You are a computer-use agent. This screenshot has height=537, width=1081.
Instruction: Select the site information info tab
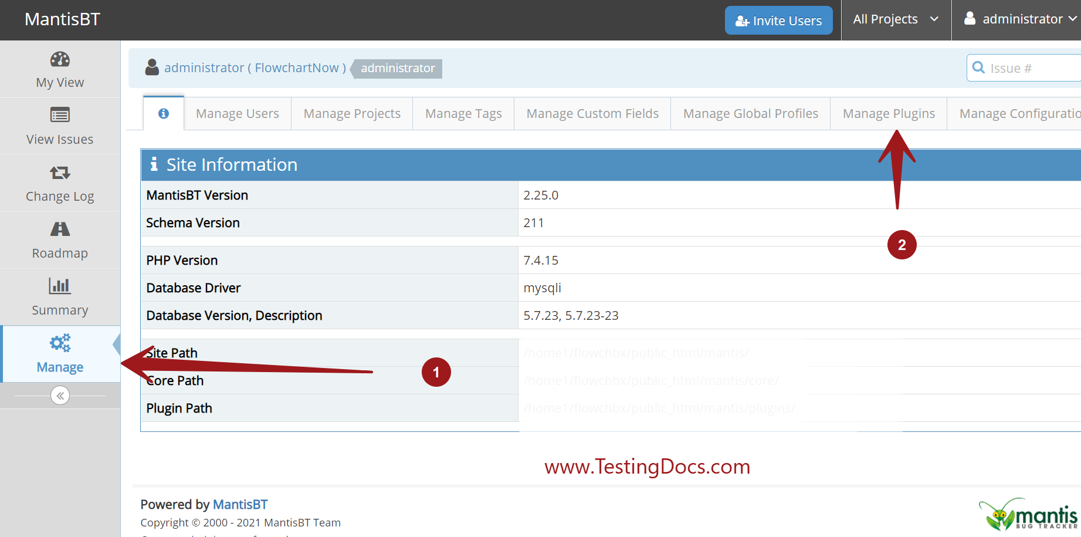click(164, 113)
